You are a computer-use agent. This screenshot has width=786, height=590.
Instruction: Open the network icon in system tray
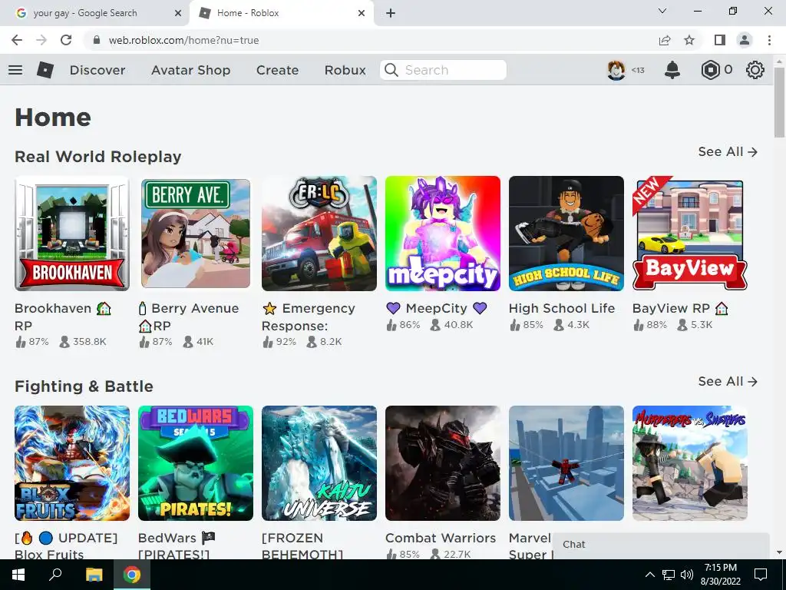(669, 575)
